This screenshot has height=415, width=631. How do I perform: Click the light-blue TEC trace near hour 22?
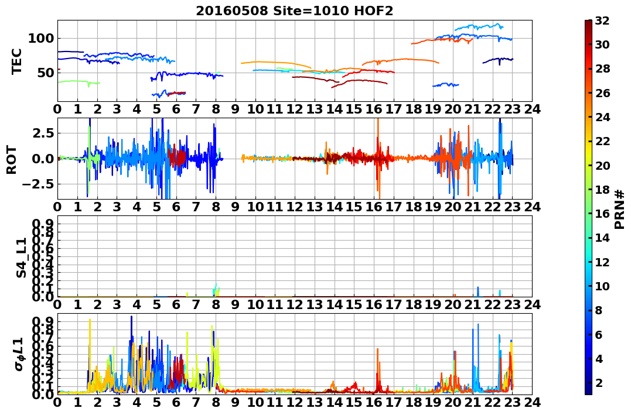click(x=479, y=27)
